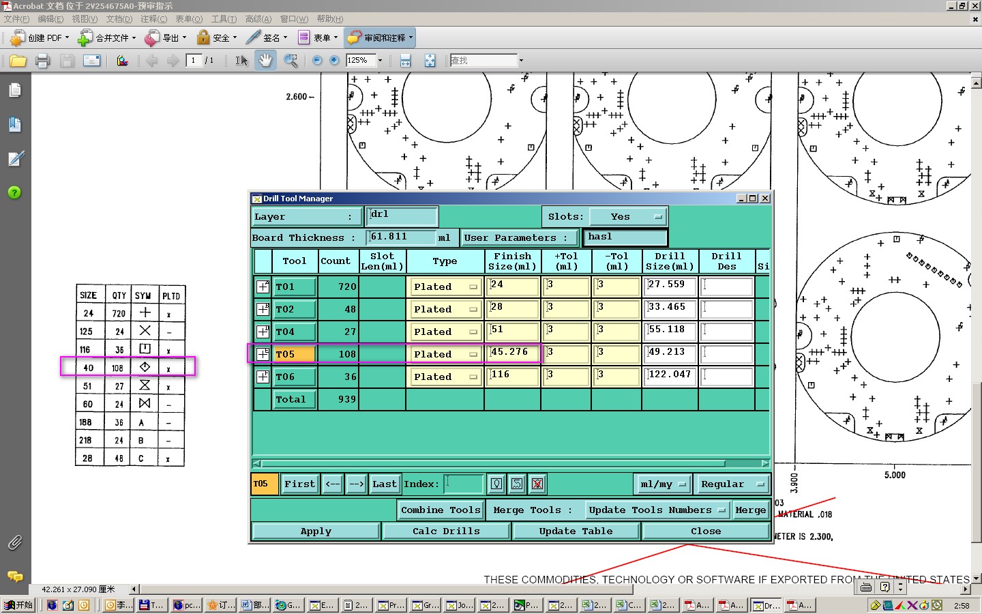Click the Zoom In plus button
Viewport: 982px width, 614px height.
[334, 61]
